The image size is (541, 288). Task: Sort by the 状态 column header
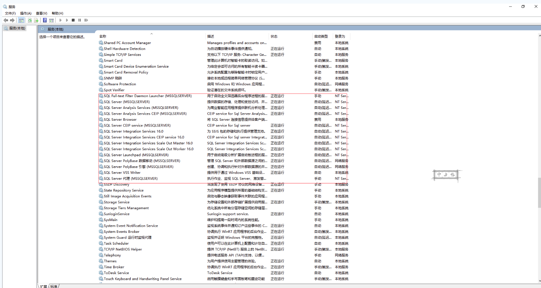coord(274,37)
